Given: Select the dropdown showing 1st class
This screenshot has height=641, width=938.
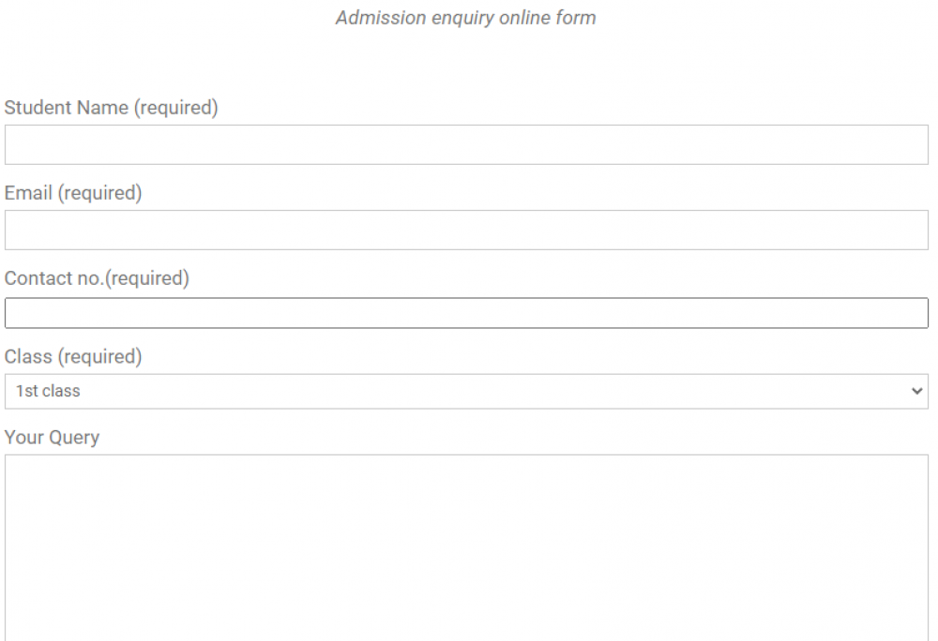Looking at the screenshot, I should [x=466, y=391].
